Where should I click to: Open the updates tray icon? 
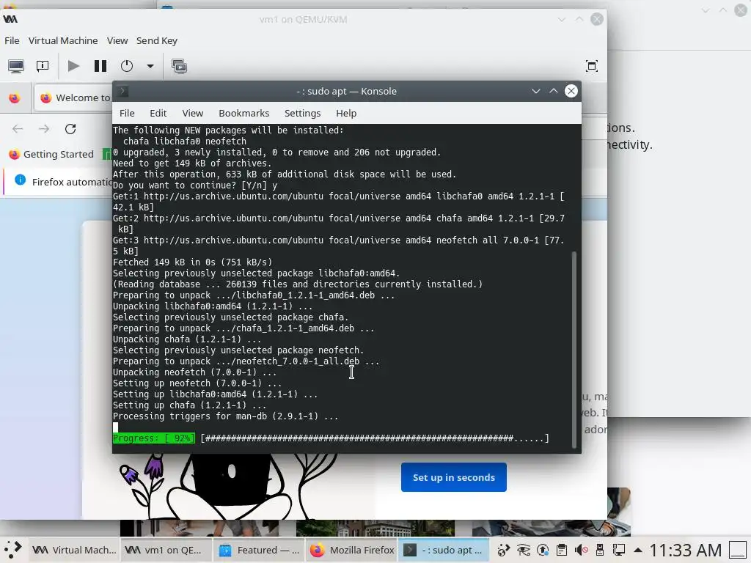tap(543, 550)
